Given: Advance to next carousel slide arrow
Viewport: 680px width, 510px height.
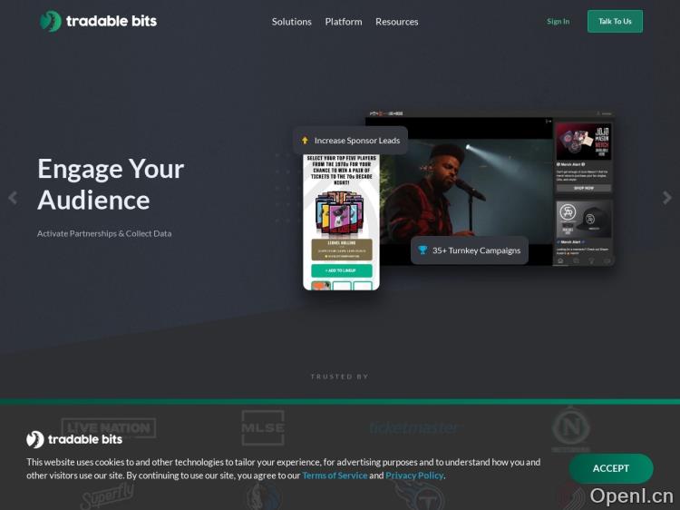Looking at the screenshot, I should 667,198.
